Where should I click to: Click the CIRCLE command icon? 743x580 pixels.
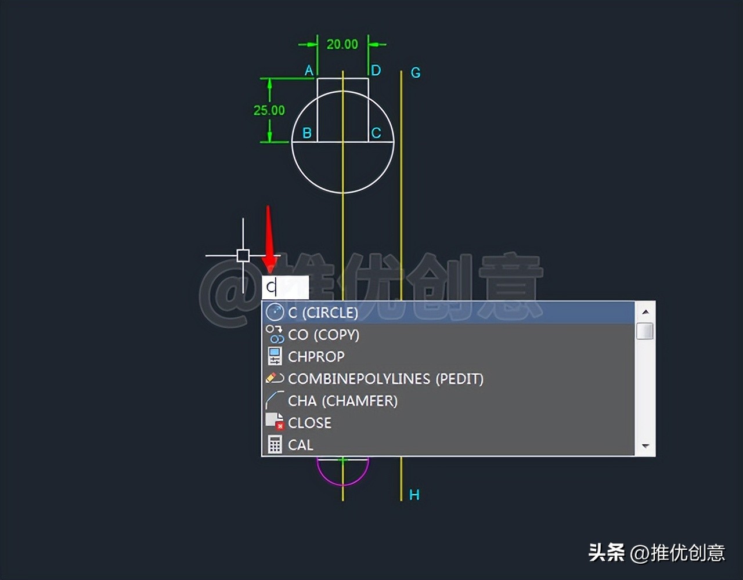(274, 312)
